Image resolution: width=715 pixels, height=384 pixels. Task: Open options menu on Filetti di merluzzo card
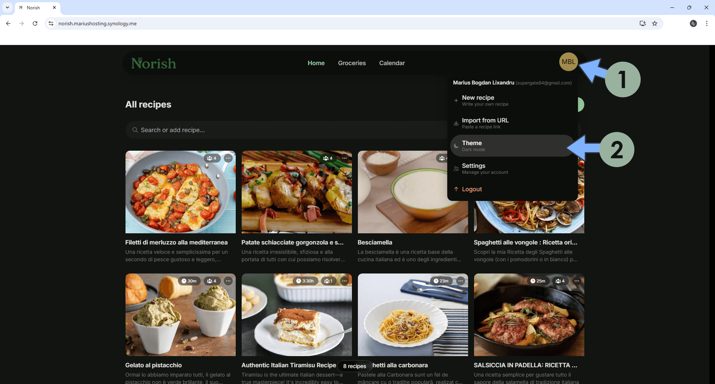pos(228,158)
